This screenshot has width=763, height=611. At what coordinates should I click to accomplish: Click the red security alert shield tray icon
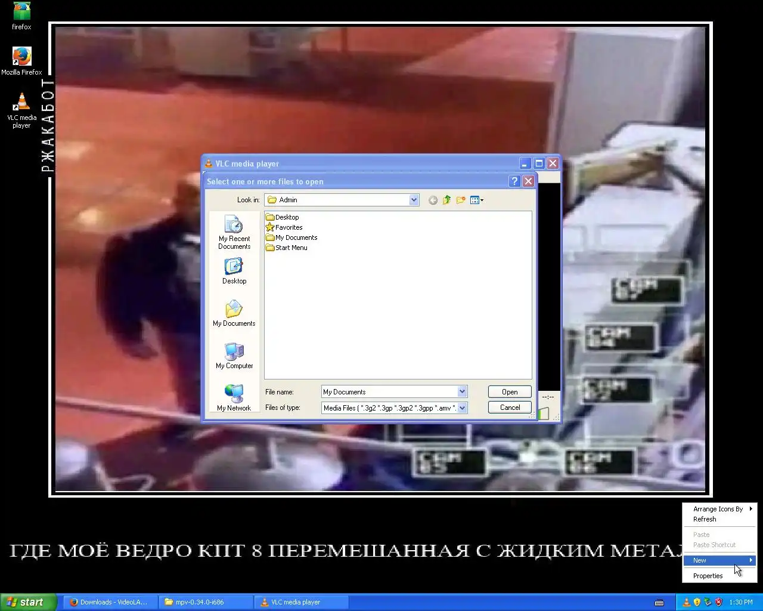click(x=718, y=602)
